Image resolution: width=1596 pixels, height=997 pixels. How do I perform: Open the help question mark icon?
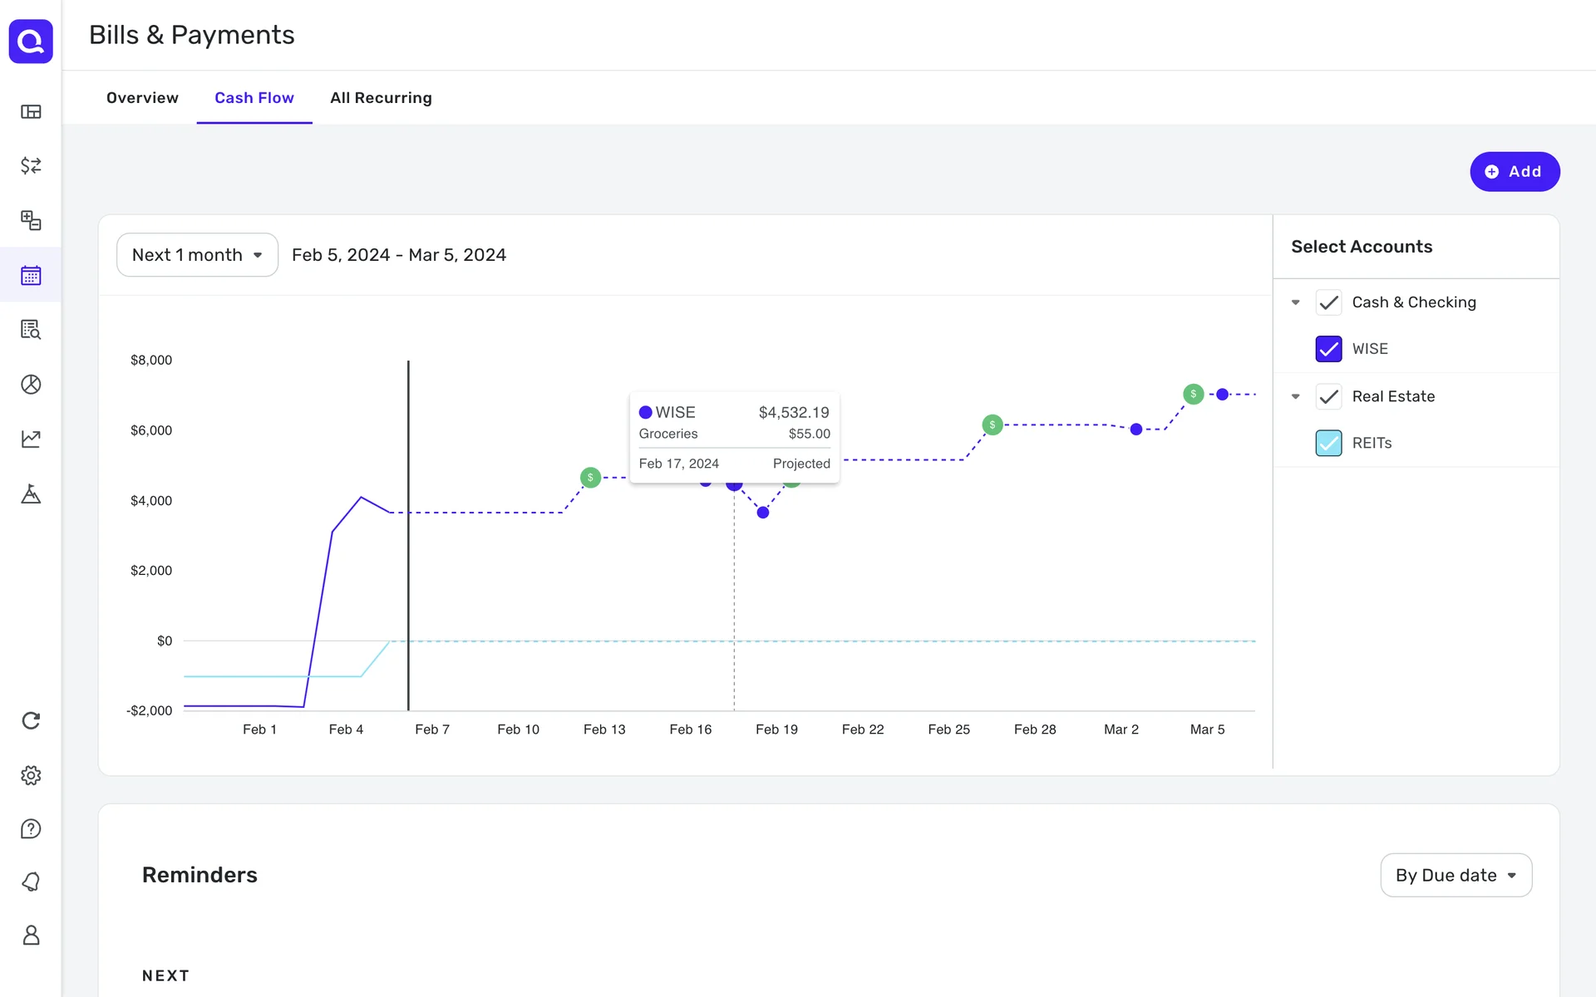point(31,828)
